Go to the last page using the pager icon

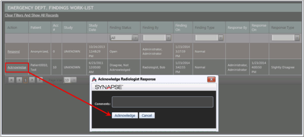coord(40,80)
